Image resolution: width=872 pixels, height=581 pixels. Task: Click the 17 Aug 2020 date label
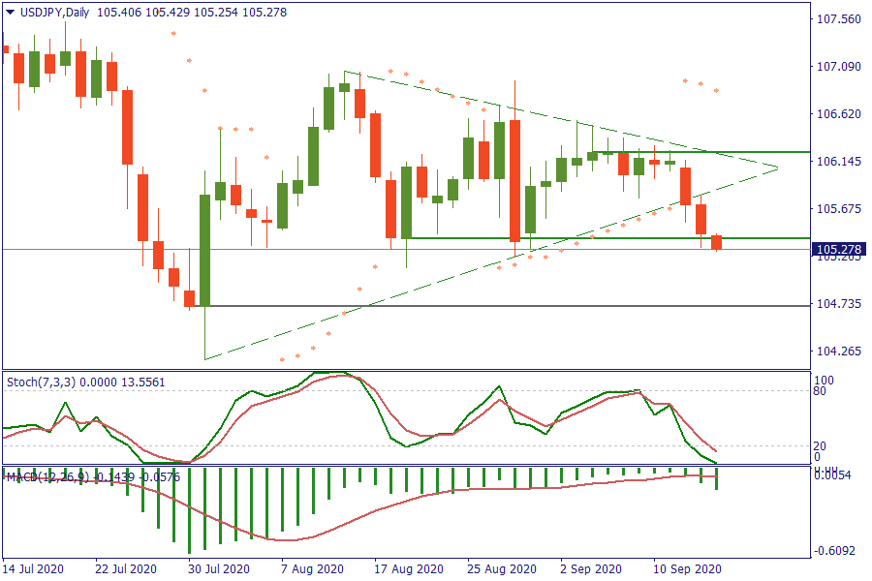[409, 569]
